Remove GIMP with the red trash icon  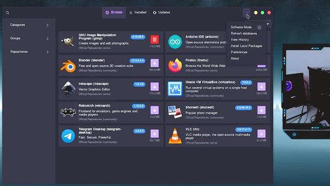coord(155,39)
